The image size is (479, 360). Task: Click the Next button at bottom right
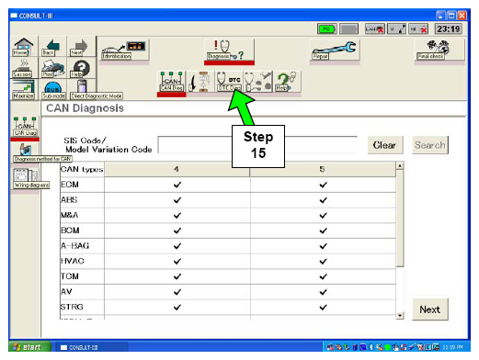tap(430, 309)
